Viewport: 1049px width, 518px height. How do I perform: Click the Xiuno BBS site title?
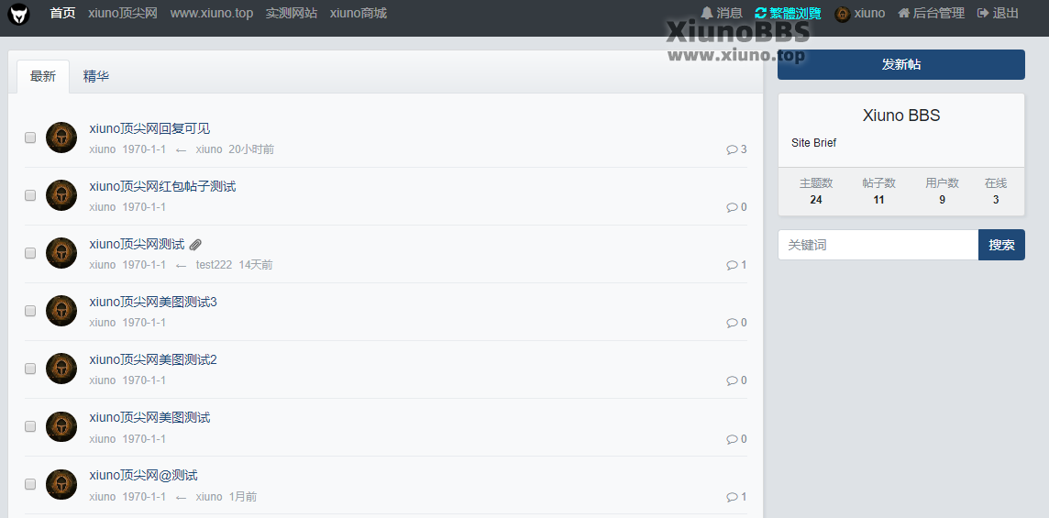pos(901,116)
